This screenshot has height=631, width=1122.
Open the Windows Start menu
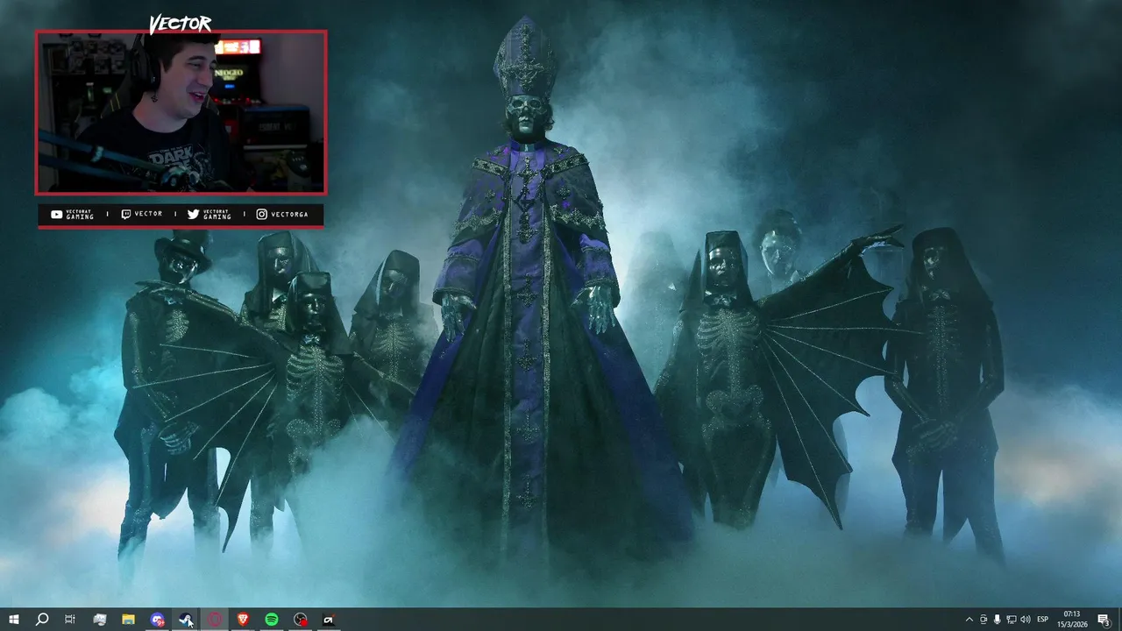click(x=13, y=620)
